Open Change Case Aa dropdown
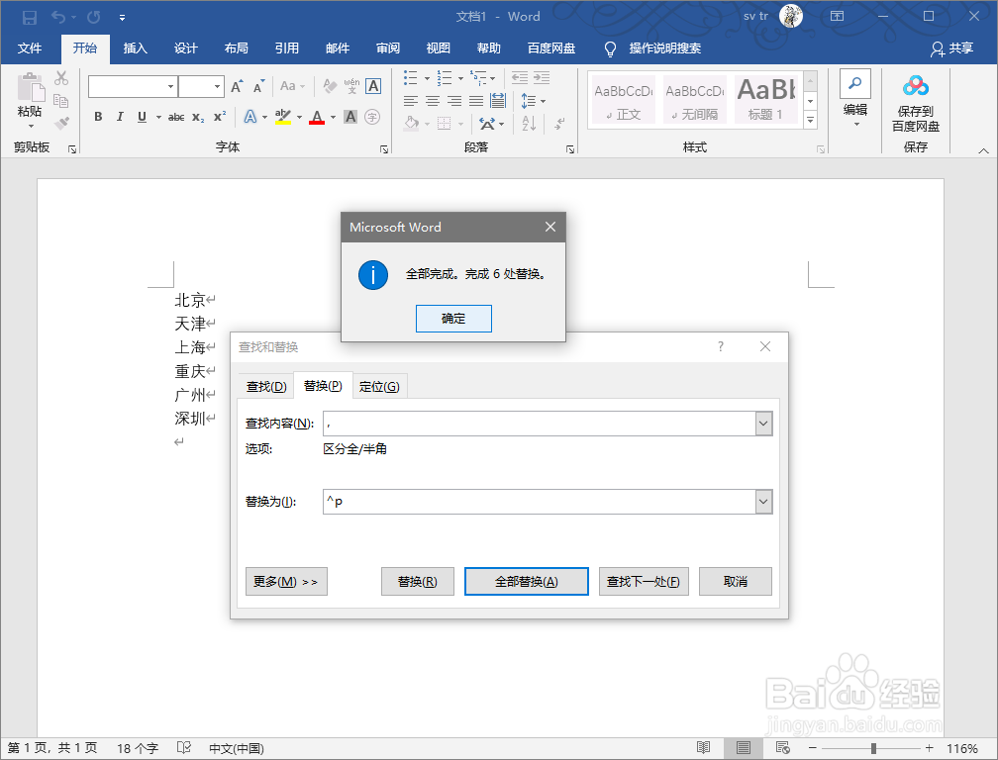The image size is (998, 760). 292,86
